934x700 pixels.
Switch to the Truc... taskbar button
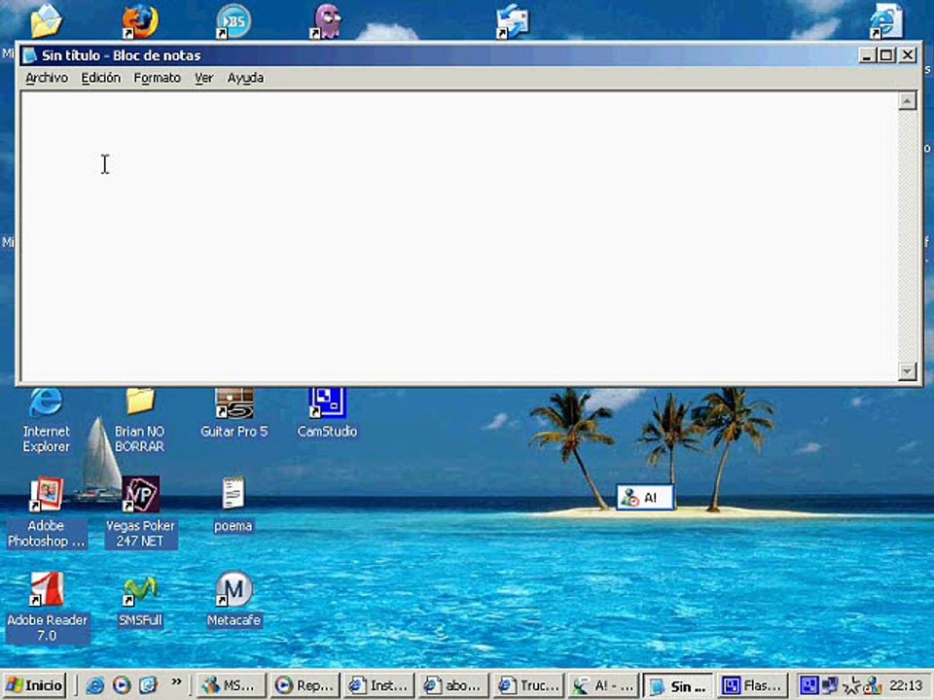point(527,685)
